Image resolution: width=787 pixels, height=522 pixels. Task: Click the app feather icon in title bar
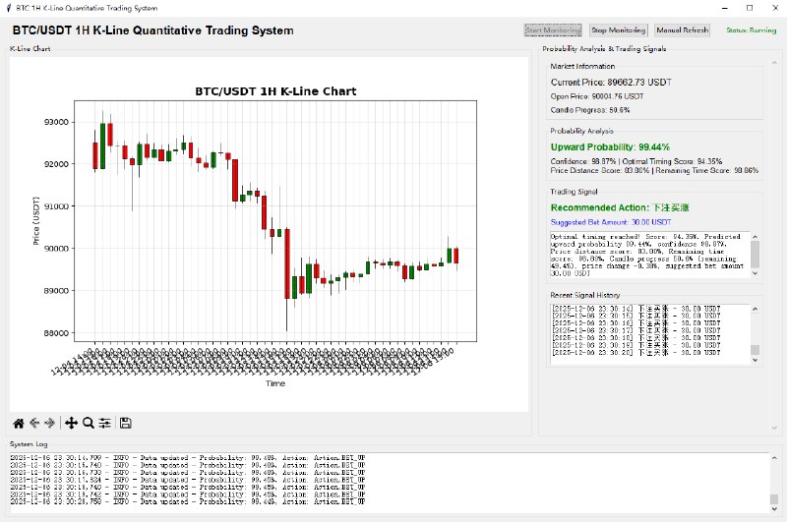pyautogui.click(x=9, y=8)
